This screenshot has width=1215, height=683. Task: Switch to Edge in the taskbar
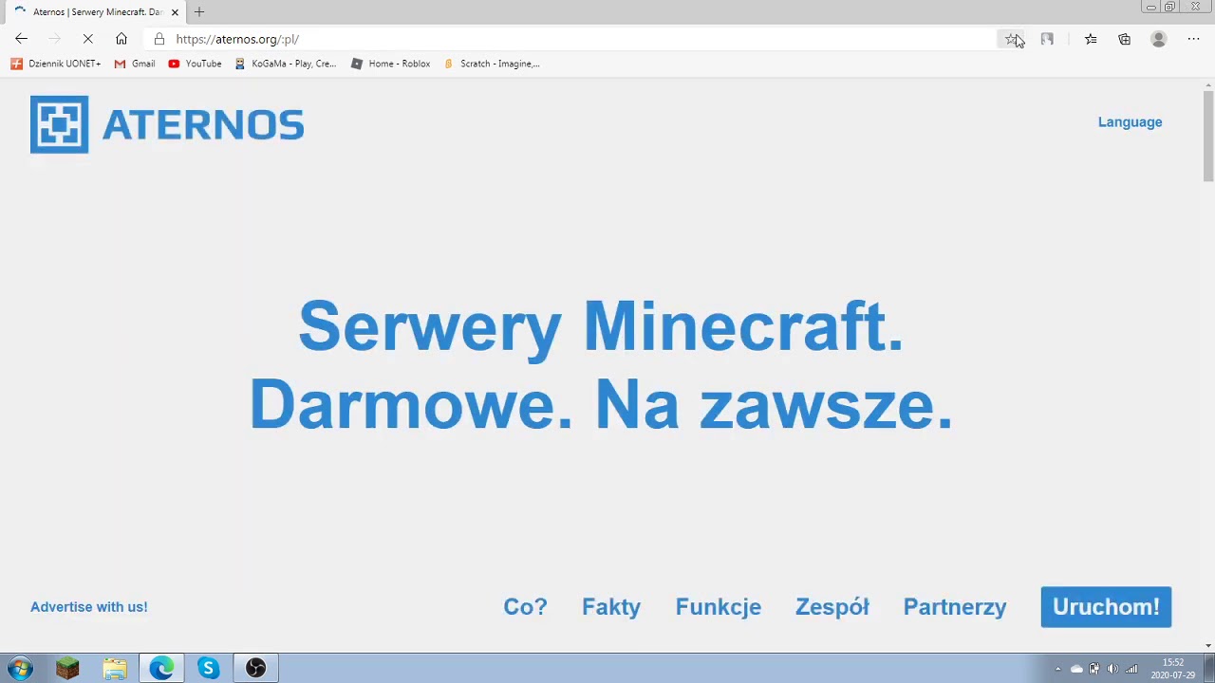(161, 669)
